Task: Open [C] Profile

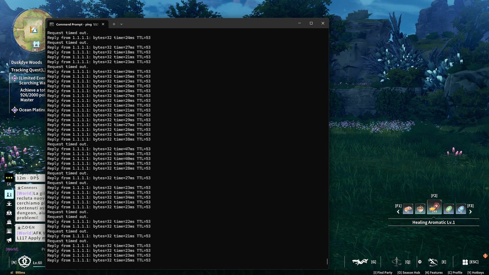Action: click(x=455, y=273)
